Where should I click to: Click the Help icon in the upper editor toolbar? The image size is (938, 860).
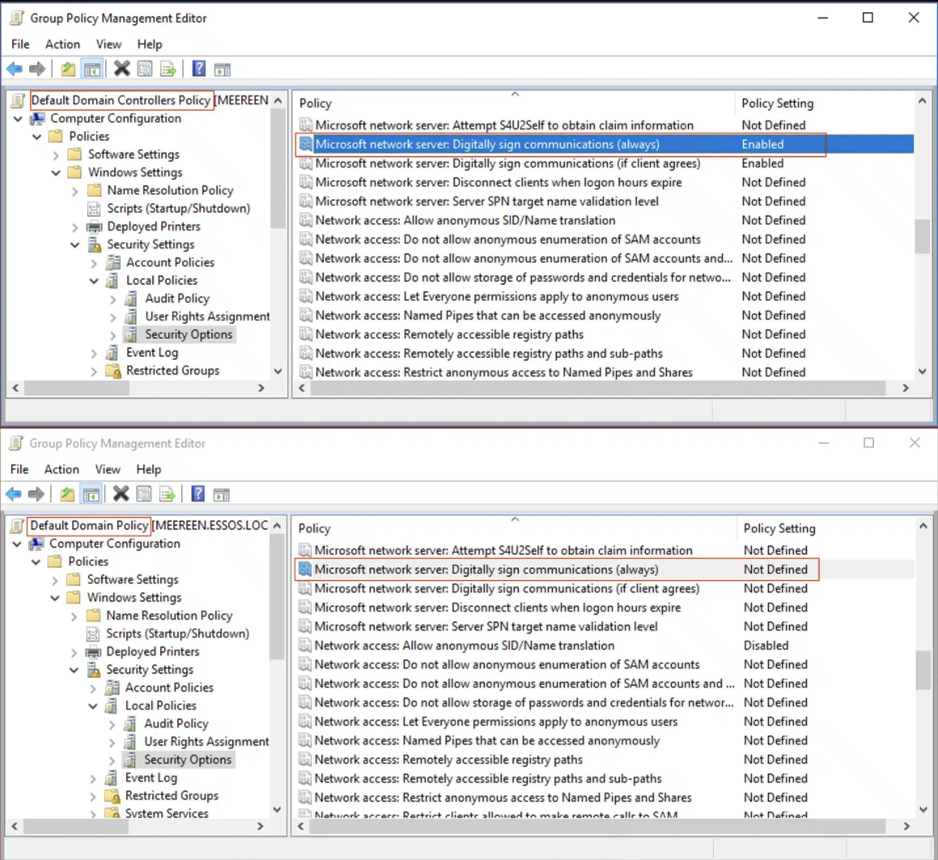pyautogui.click(x=199, y=70)
